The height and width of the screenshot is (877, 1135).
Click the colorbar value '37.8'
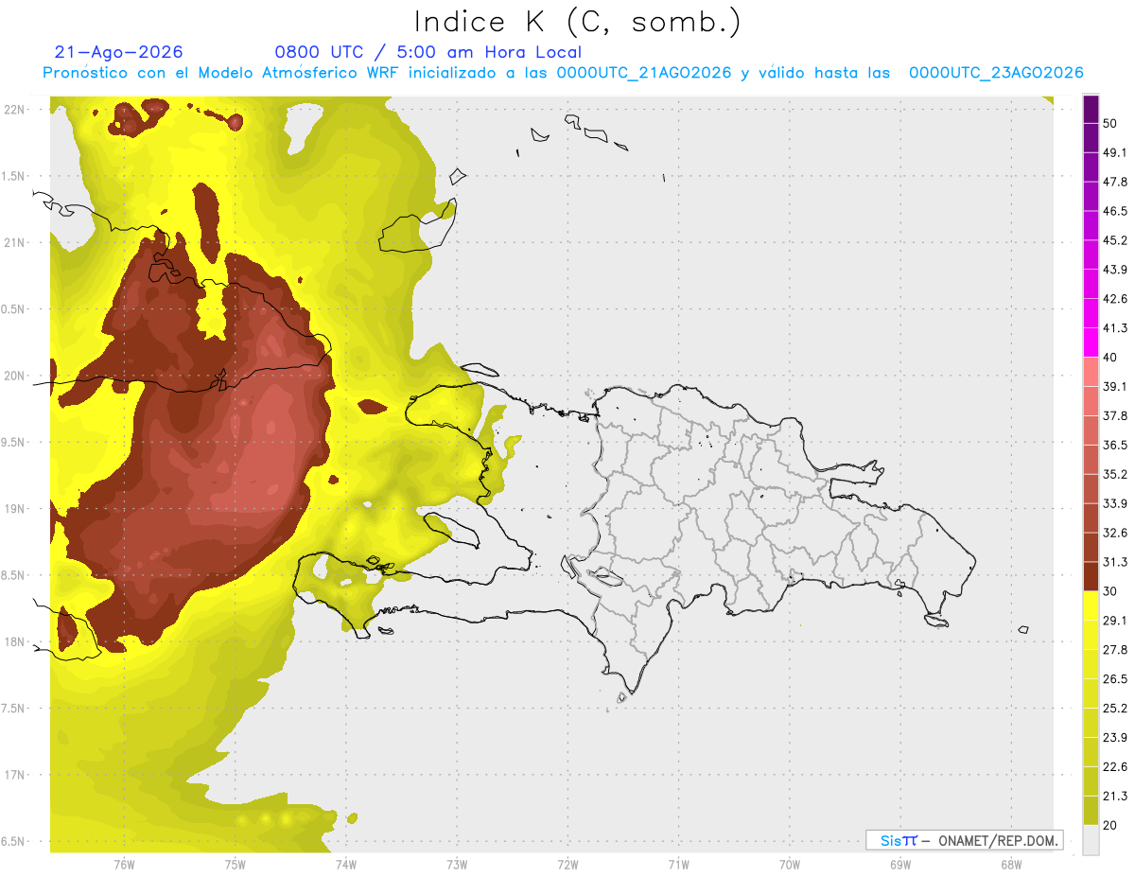pyautogui.click(x=1115, y=416)
